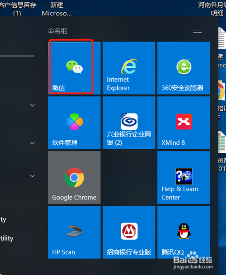Viewport: 226px width, 275px height.
Task: Launch 腾讯QQ tile
Action: [x=184, y=232]
